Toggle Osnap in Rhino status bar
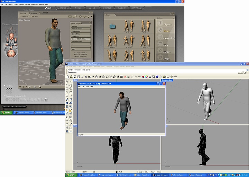The height and width of the screenshot is (177, 249). point(159,172)
